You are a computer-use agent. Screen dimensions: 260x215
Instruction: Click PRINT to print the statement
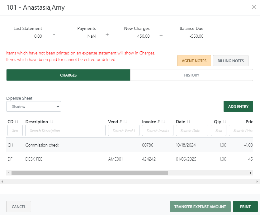coord(245,207)
